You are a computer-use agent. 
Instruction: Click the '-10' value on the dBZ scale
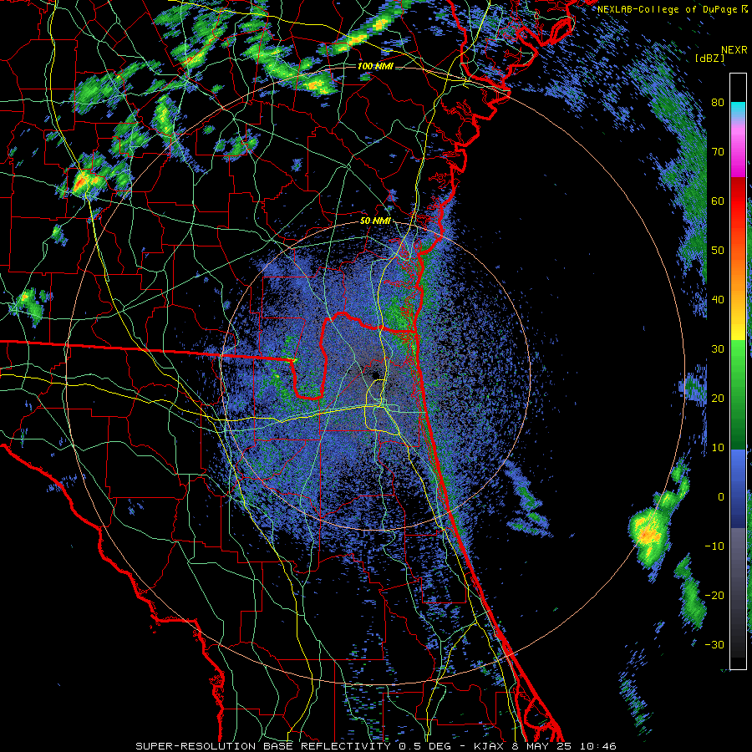714,546
